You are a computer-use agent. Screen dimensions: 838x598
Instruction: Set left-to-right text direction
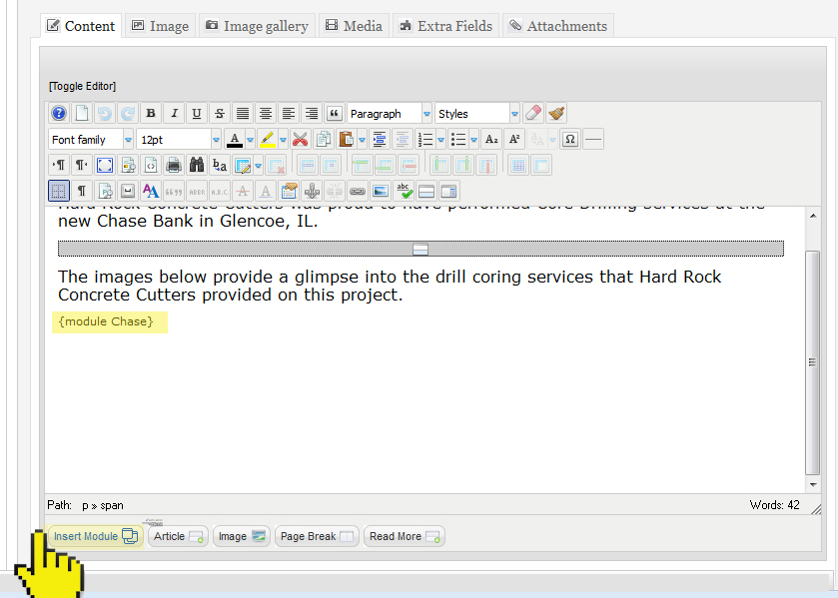[x=59, y=165]
